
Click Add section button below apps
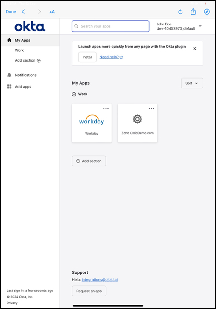click(89, 161)
